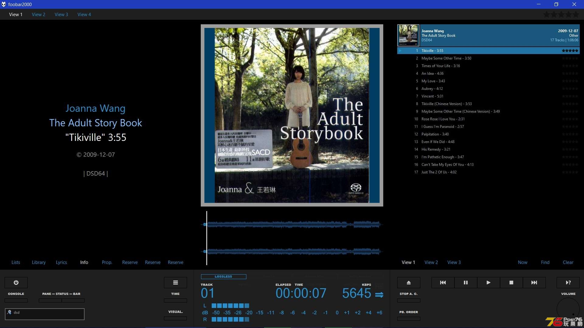Select track Rose Rose I Love You
Image resolution: width=584 pixels, height=328 pixels.
click(488, 119)
